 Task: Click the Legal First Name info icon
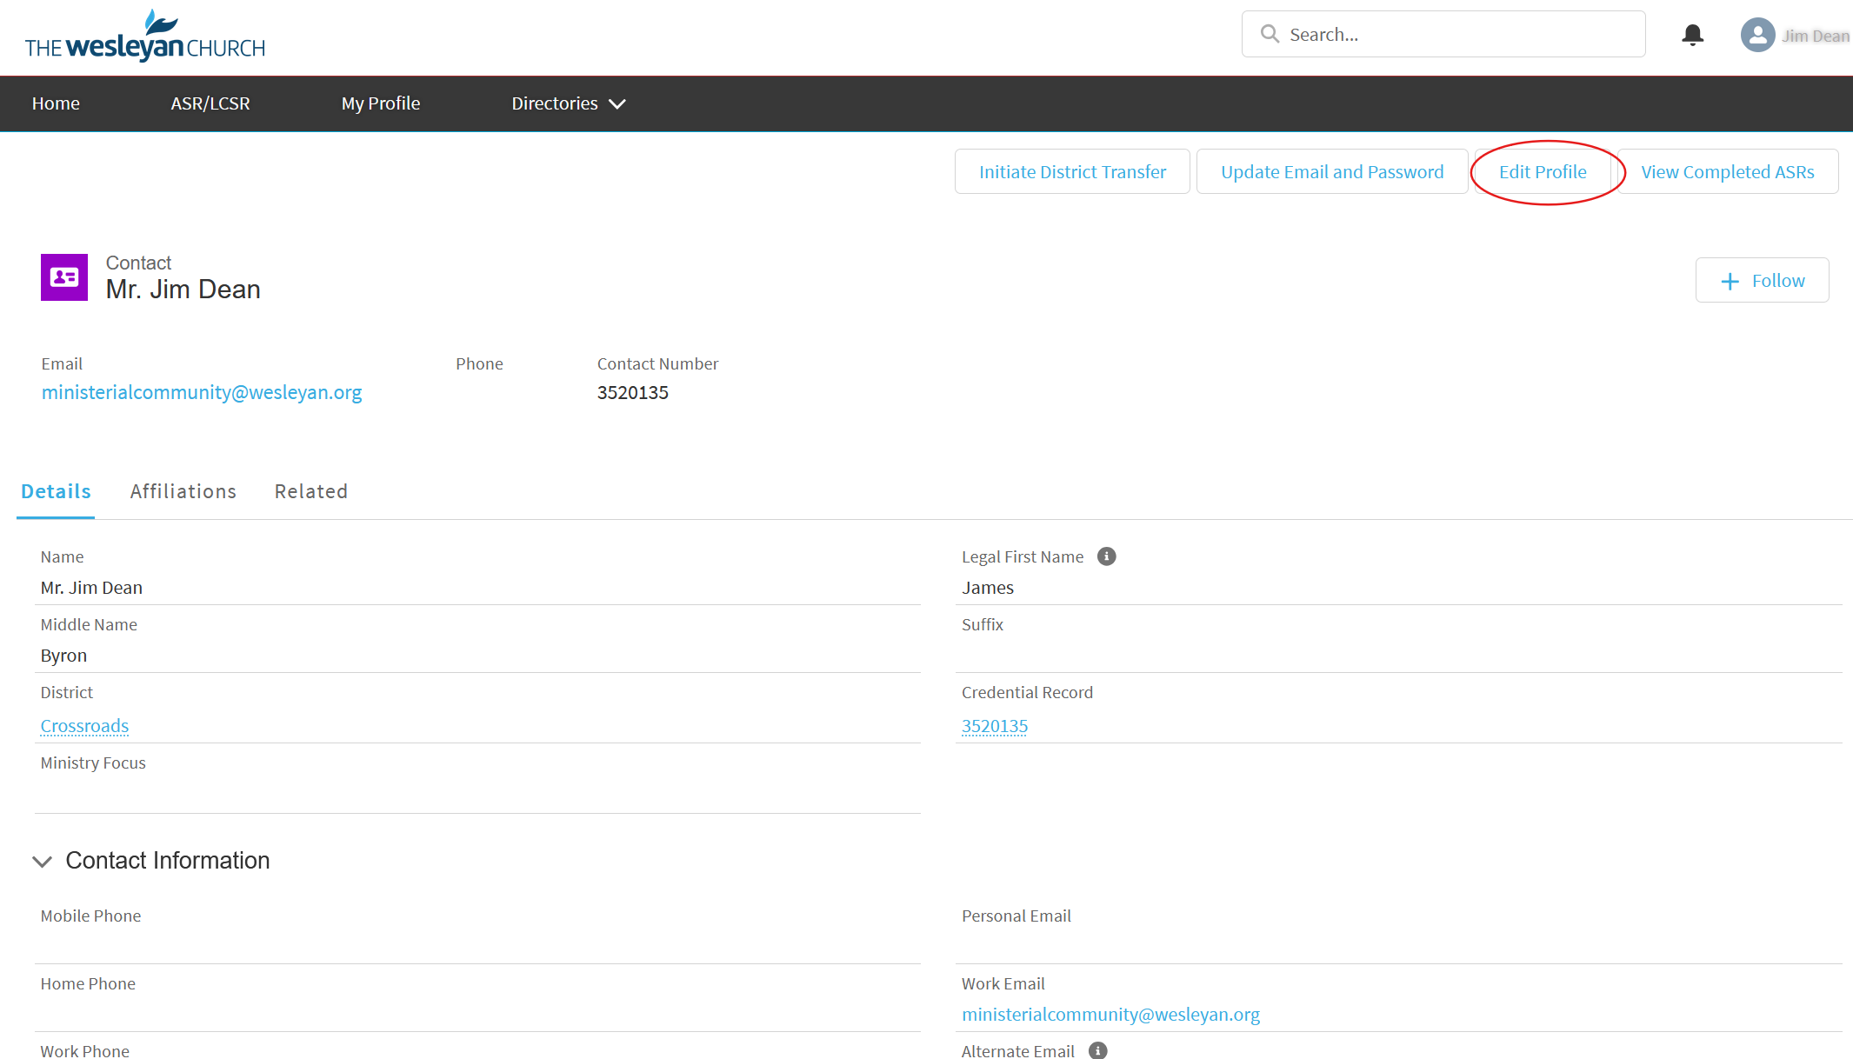click(x=1106, y=556)
